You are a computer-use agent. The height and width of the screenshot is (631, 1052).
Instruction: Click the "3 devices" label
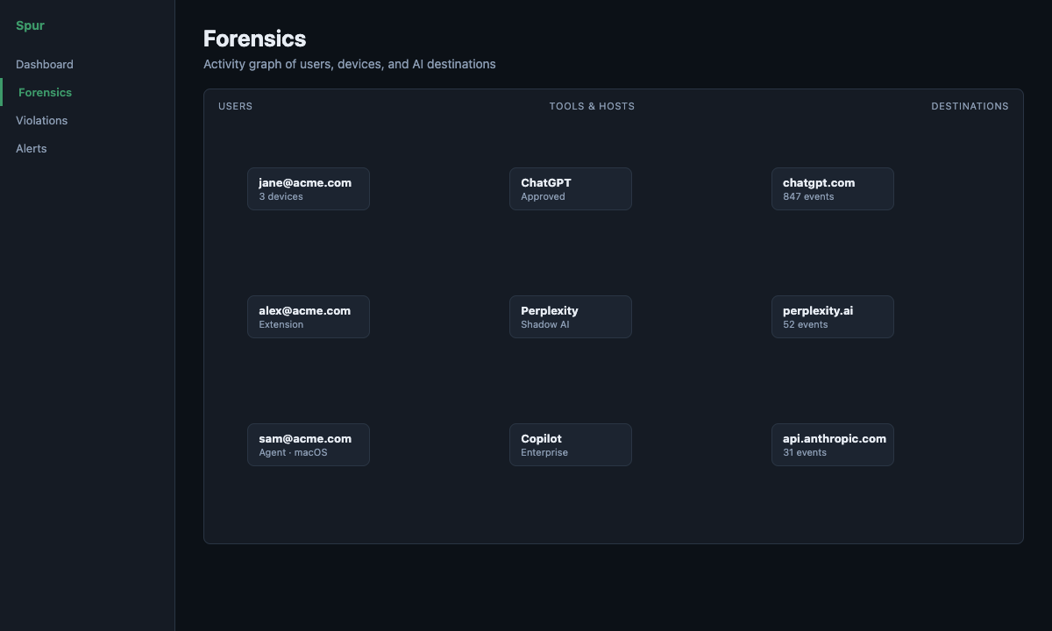(281, 196)
